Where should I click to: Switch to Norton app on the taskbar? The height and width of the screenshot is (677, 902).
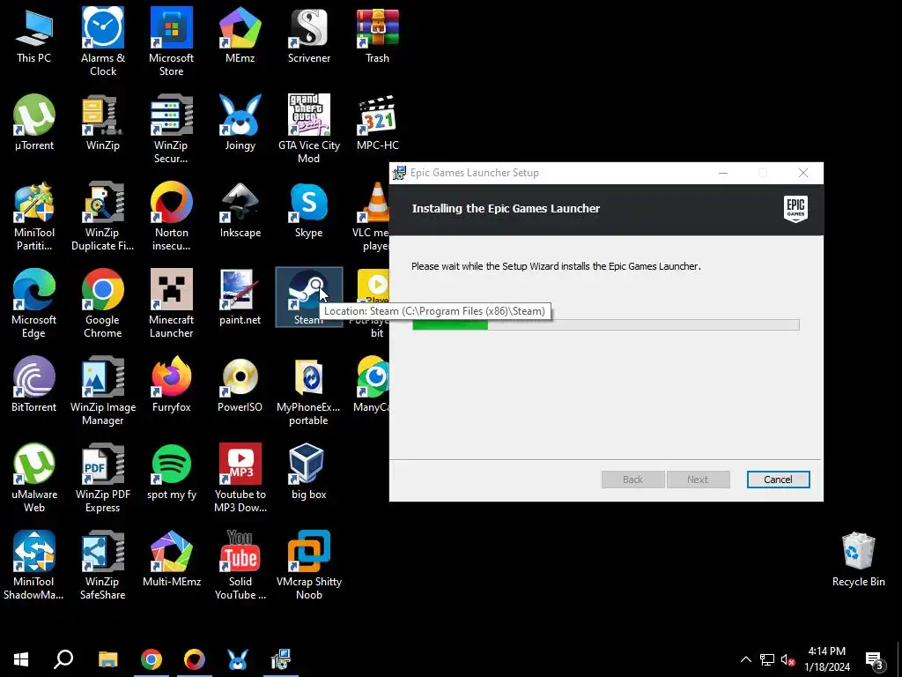click(195, 659)
